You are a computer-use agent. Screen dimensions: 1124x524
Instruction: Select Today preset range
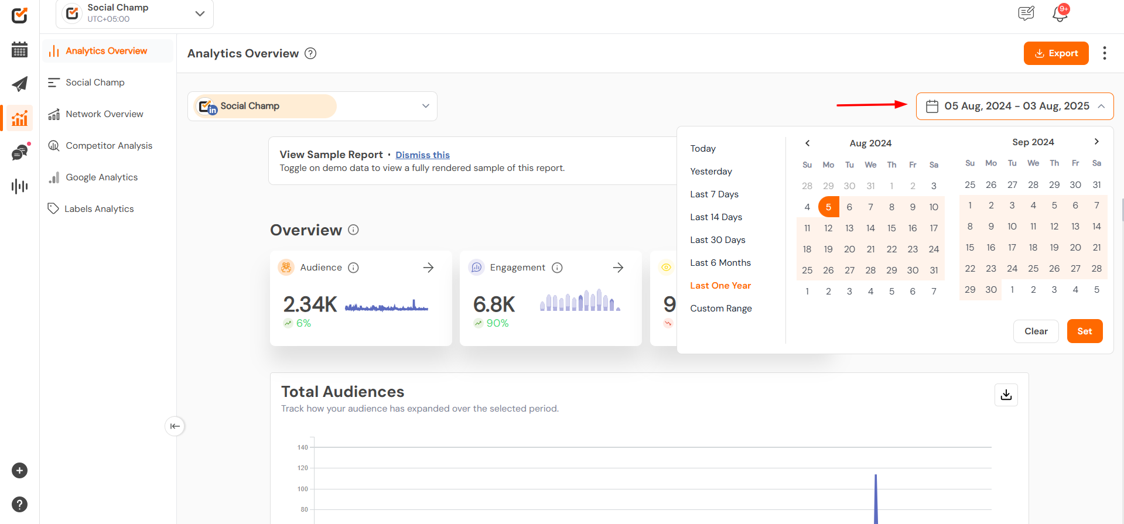[x=703, y=149]
